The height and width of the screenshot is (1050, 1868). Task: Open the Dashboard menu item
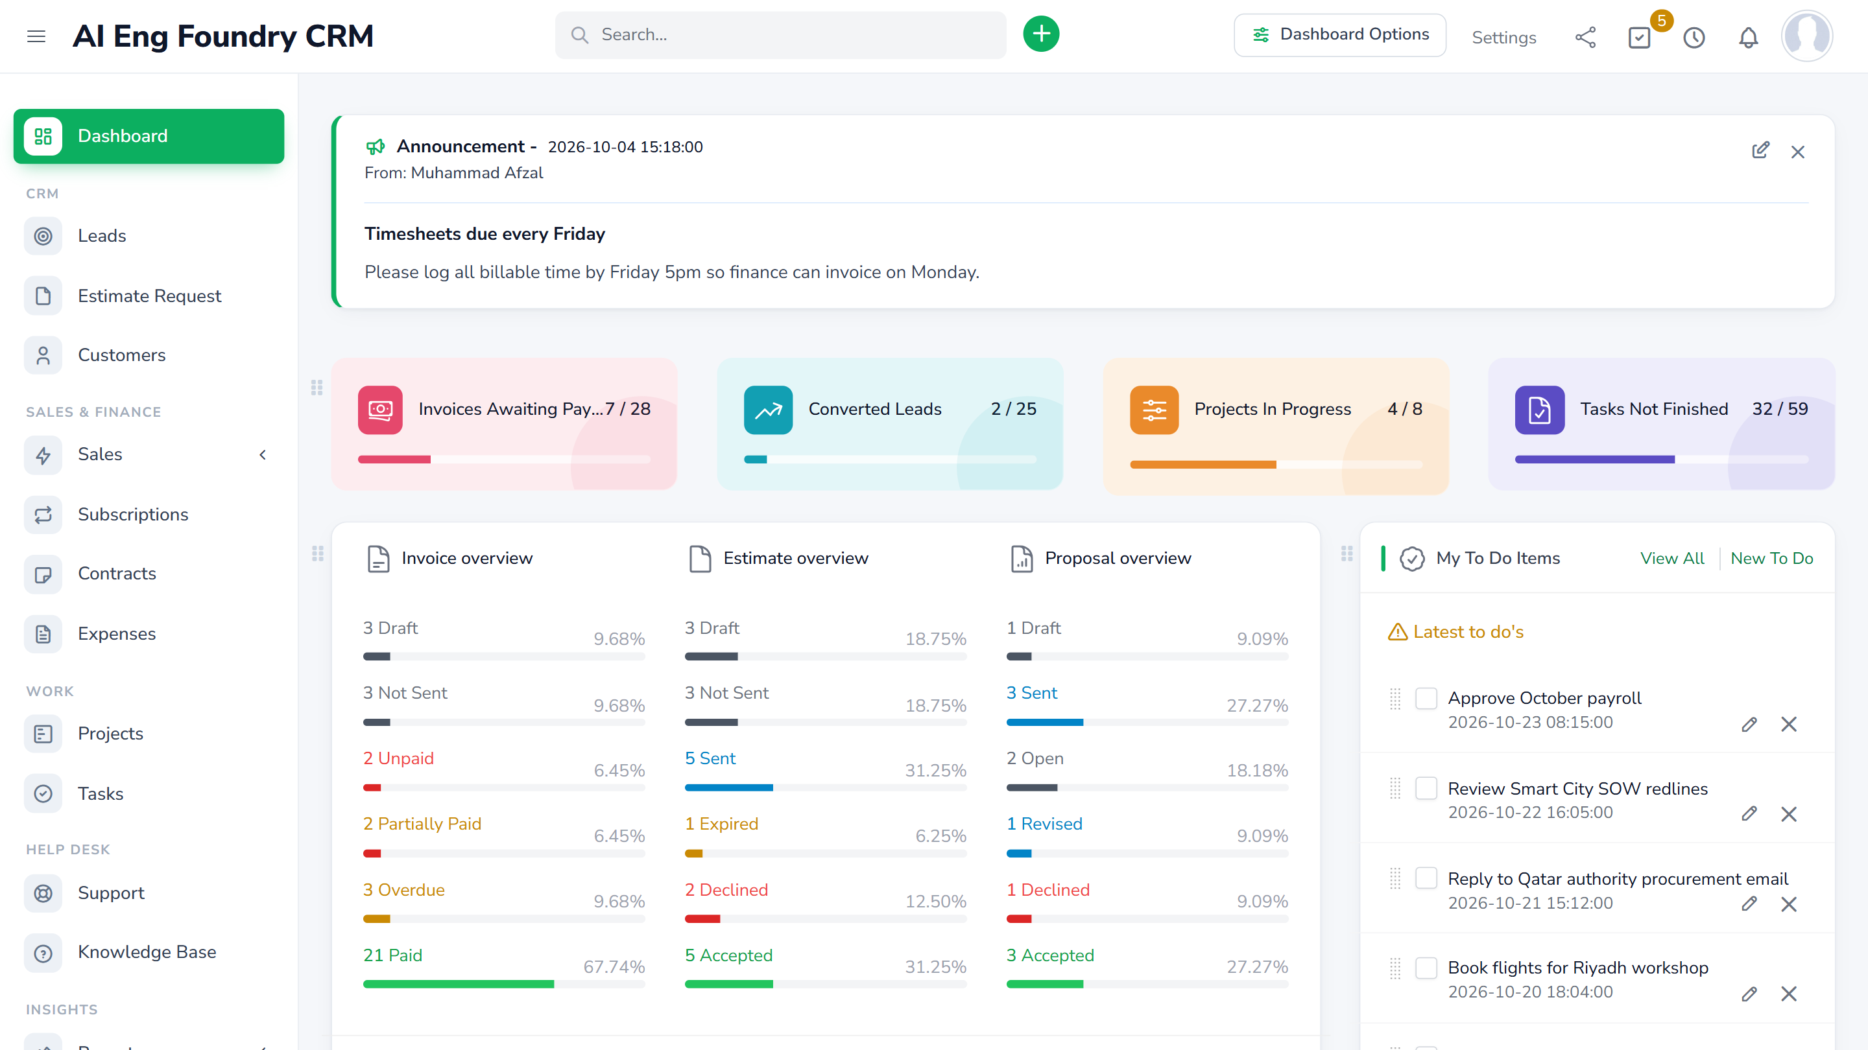pos(149,136)
